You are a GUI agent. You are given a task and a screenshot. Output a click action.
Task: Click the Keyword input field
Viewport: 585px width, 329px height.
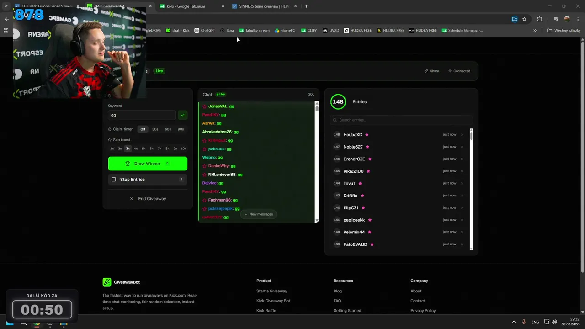(142, 115)
